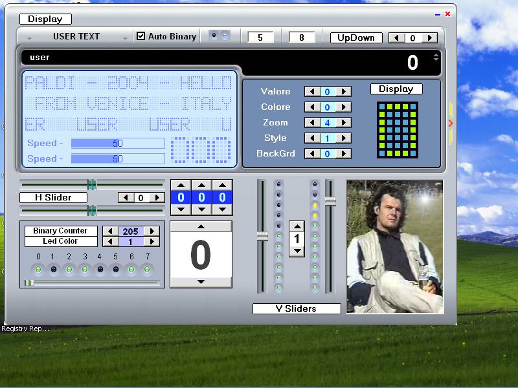
Task: Toggle binary LED bit 0
Action: pyautogui.click(x=38, y=269)
